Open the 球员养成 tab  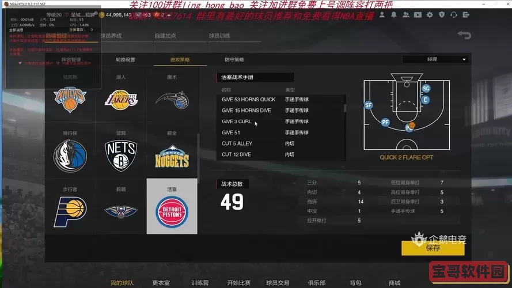(x=111, y=36)
